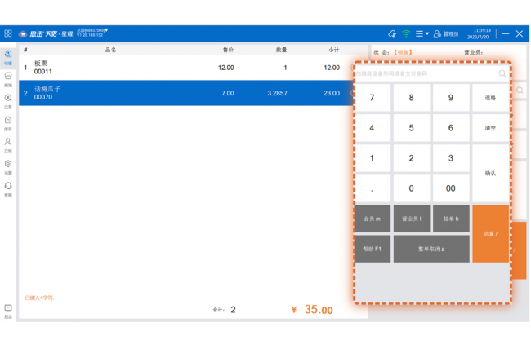Tap the decimal point keypad key

[373, 188]
